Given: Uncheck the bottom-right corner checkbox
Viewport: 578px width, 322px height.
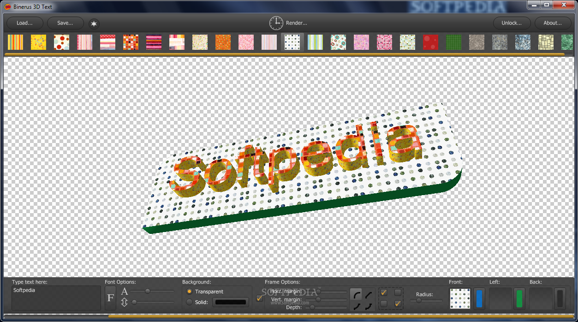Looking at the screenshot, I should pyautogui.click(x=398, y=304).
